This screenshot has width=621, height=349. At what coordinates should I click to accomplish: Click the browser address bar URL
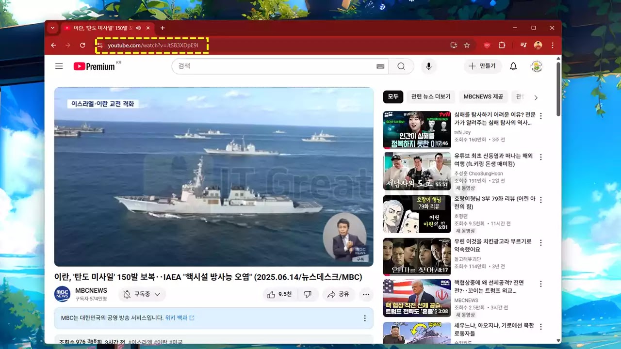click(x=152, y=46)
